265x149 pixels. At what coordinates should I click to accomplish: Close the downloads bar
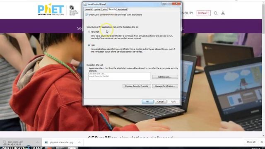[x=262, y=142]
